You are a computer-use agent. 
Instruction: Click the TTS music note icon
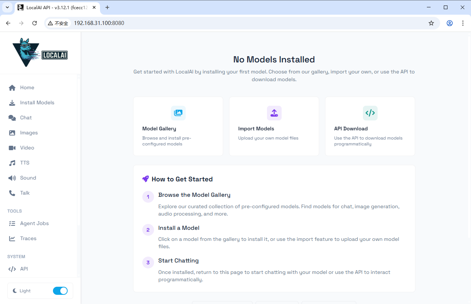click(12, 163)
